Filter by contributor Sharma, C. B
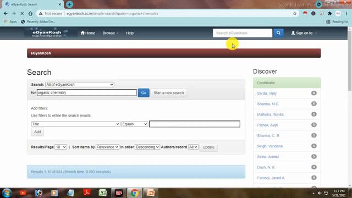 268,136
